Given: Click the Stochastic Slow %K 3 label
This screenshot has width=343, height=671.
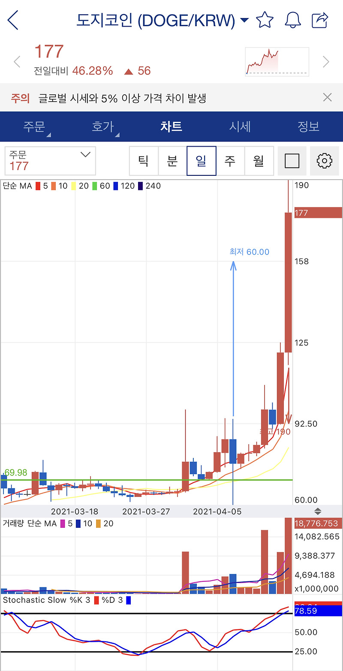Looking at the screenshot, I should (47, 600).
